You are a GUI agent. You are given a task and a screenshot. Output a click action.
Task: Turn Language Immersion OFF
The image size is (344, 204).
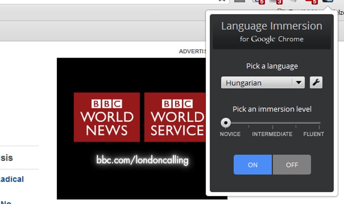pyautogui.click(x=292, y=165)
